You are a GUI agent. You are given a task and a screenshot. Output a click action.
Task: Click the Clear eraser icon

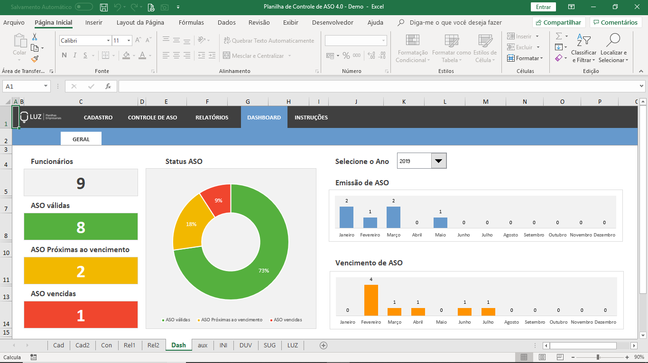559,58
